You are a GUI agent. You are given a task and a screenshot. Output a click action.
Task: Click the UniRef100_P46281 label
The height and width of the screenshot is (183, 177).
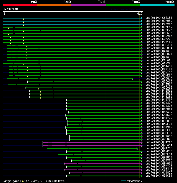point(159,97)
